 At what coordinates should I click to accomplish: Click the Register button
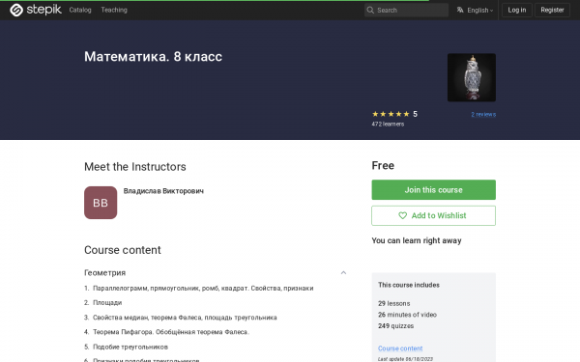click(x=552, y=10)
